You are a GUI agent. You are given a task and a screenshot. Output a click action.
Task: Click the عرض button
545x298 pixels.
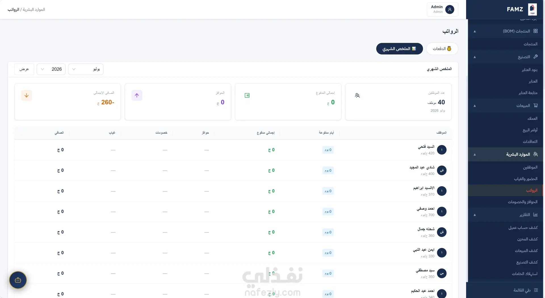click(24, 69)
